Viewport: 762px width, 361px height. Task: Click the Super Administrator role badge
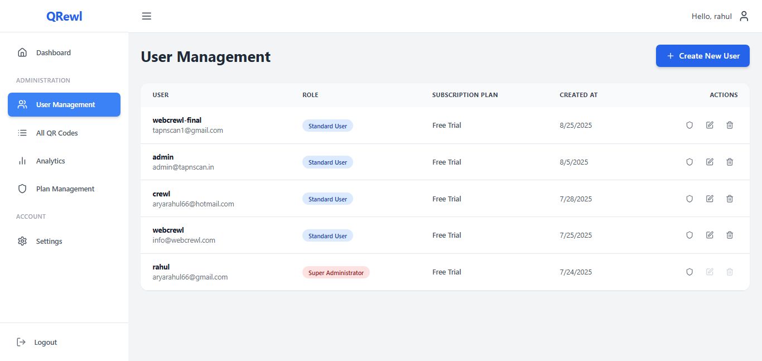336,273
